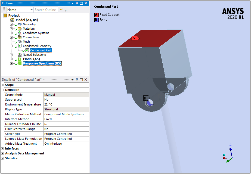This screenshot has width=251, height=174.
Task: Collapse the Condensed Geometry tree node
Action: (x=11, y=46)
